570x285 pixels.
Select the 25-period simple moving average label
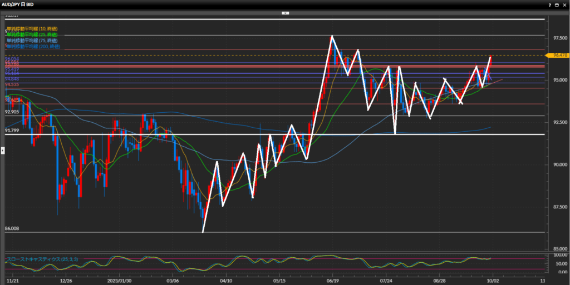point(32,34)
